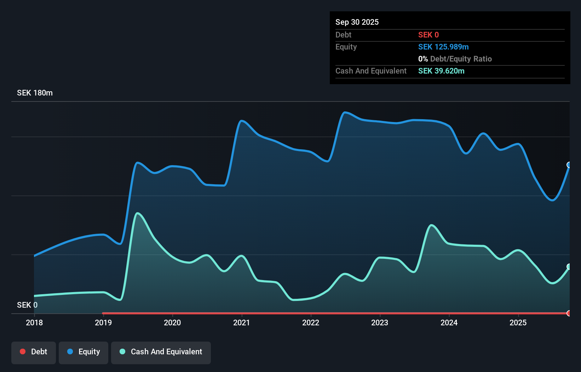Click the red Debt baseline along the chart
581x372 pixels.
click(318, 313)
